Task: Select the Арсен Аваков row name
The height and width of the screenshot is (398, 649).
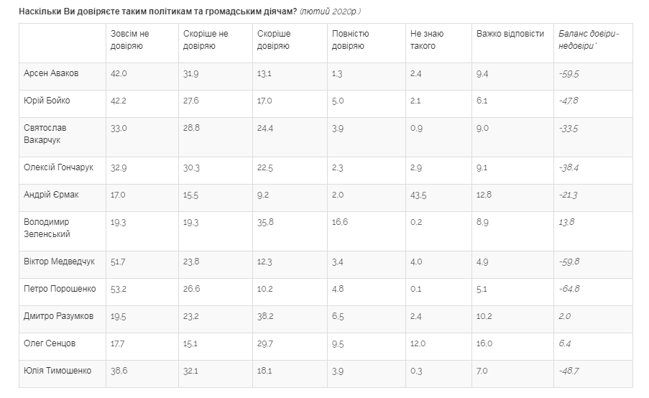Action: click(x=52, y=73)
